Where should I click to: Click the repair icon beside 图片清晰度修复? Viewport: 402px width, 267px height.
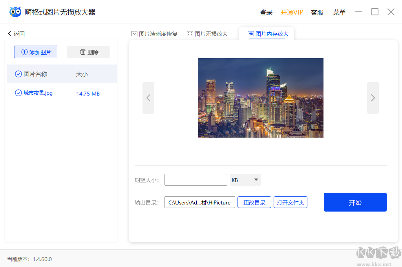pyautogui.click(x=134, y=33)
